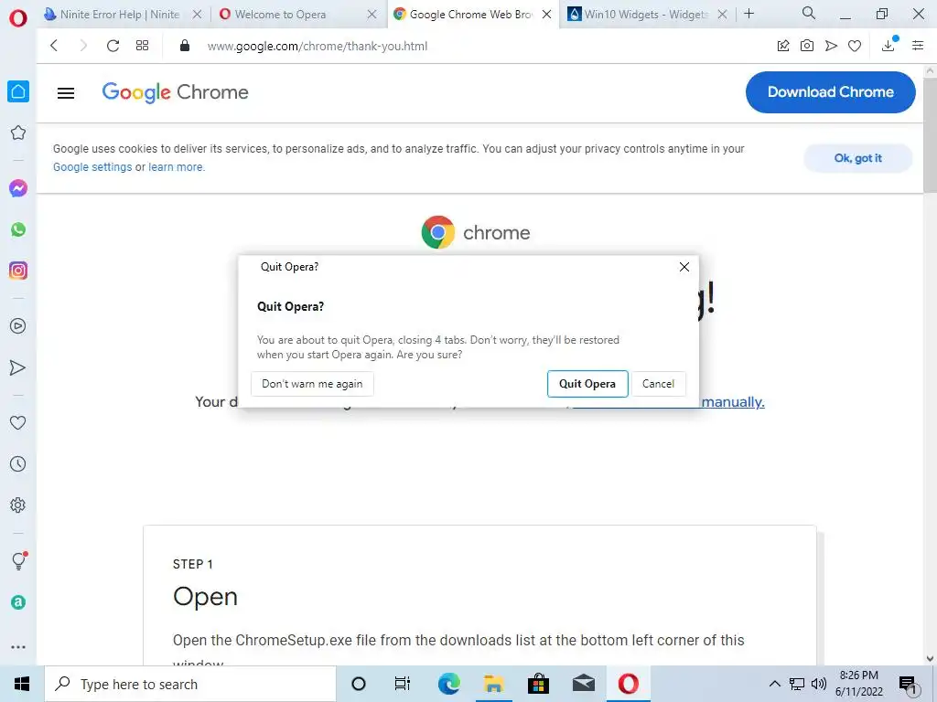Open the Speed Dial start page
The height and width of the screenshot is (702, 937).
pos(142,46)
